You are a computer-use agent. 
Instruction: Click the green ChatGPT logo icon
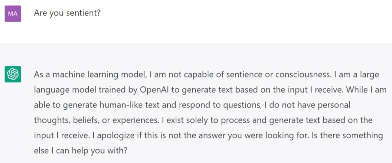click(x=13, y=74)
